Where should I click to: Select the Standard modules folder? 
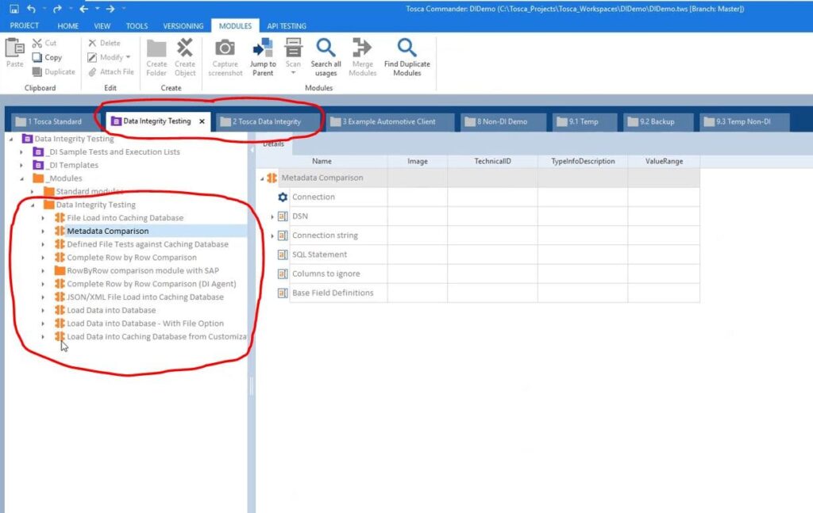pyautogui.click(x=89, y=192)
